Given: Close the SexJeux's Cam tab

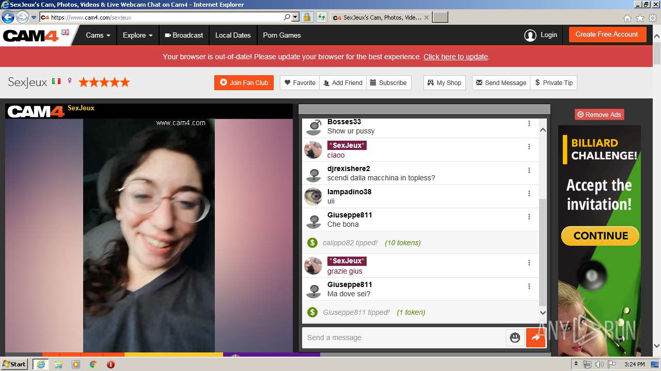Looking at the screenshot, I should click(x=427, y=18).
